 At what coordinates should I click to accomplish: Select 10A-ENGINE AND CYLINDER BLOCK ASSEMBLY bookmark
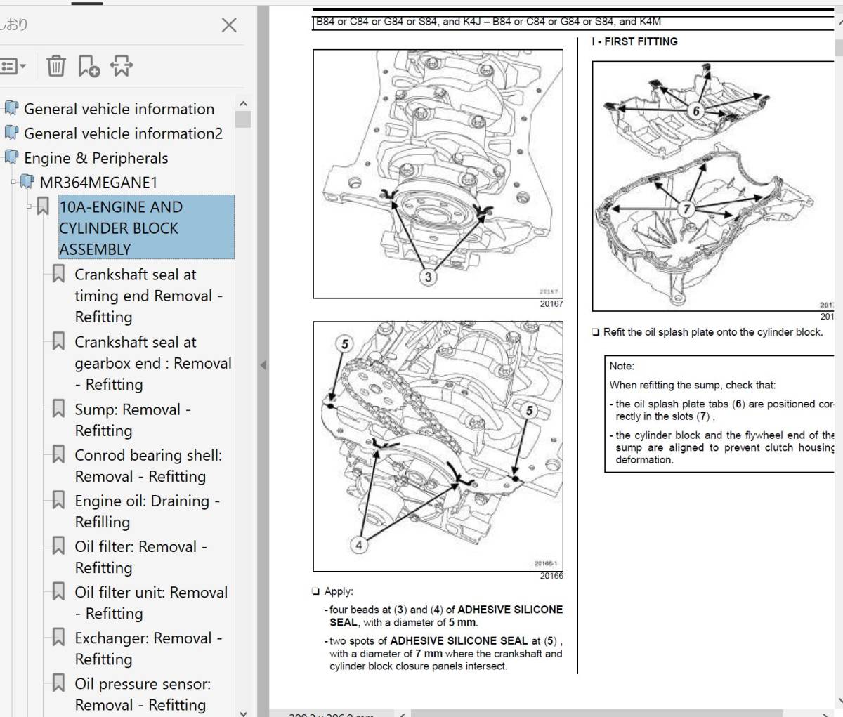click(146, 228)
